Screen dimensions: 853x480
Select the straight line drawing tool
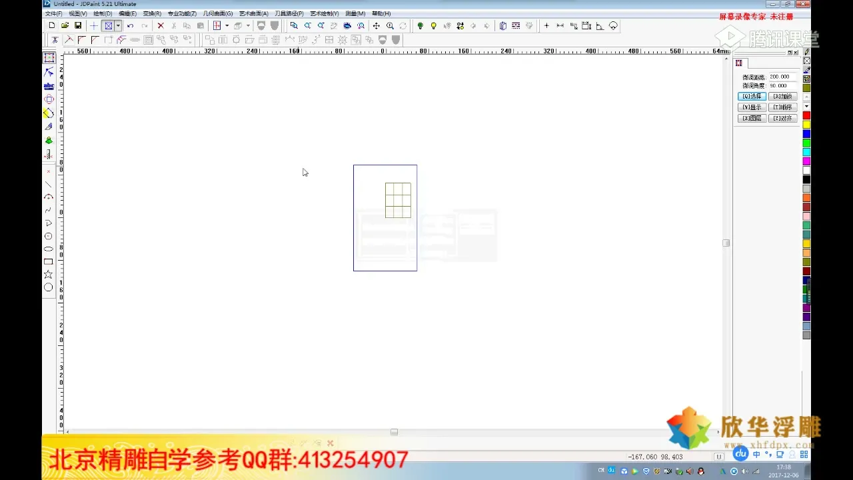tap(49, 183)
